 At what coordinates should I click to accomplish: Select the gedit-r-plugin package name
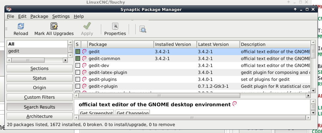[103, 86]
